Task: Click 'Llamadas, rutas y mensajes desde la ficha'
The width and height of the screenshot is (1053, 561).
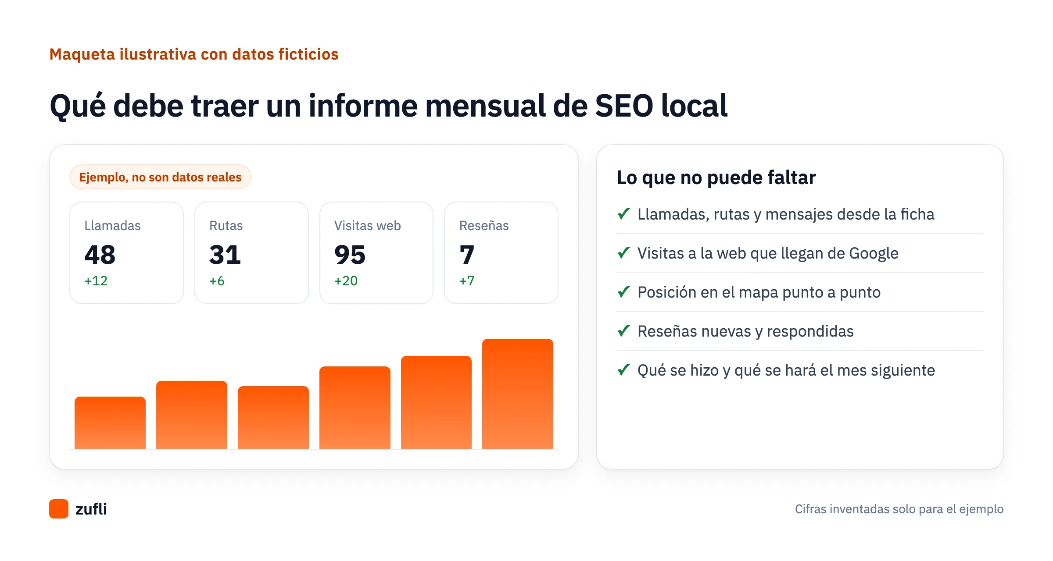Action: click(786, 214)
